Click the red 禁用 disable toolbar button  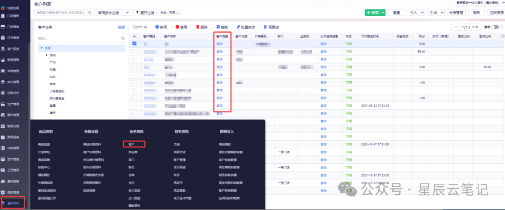(181, 28)
